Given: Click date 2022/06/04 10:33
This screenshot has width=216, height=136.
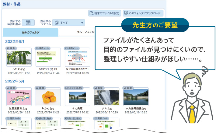Looking at the screenshot, I should [x=77, y=73].
